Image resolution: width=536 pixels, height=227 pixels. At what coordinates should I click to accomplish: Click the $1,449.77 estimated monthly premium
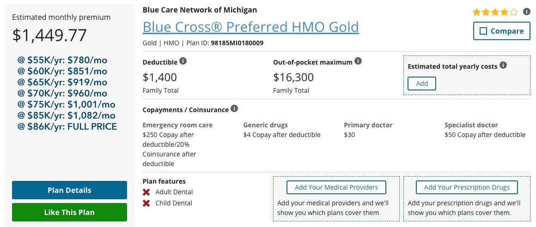(49, 35)
